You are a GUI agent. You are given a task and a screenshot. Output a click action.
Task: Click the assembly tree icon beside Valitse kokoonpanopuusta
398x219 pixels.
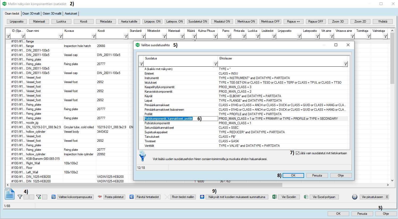54,197
